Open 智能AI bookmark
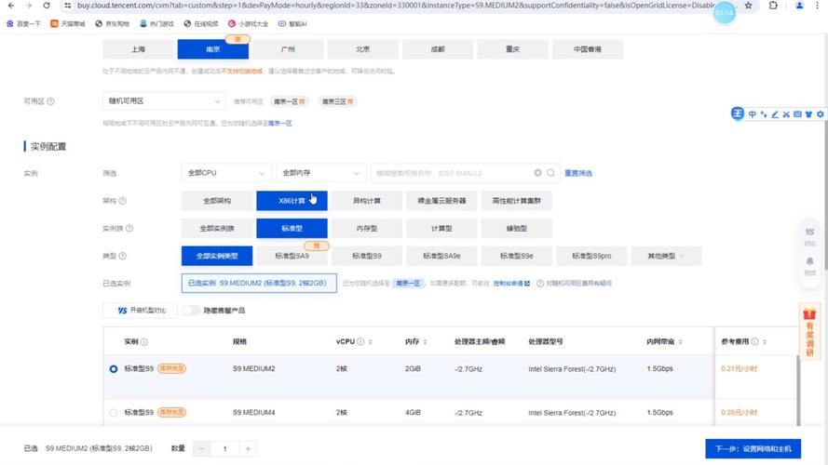Viewport: 828px width, 465px height. 292,24
